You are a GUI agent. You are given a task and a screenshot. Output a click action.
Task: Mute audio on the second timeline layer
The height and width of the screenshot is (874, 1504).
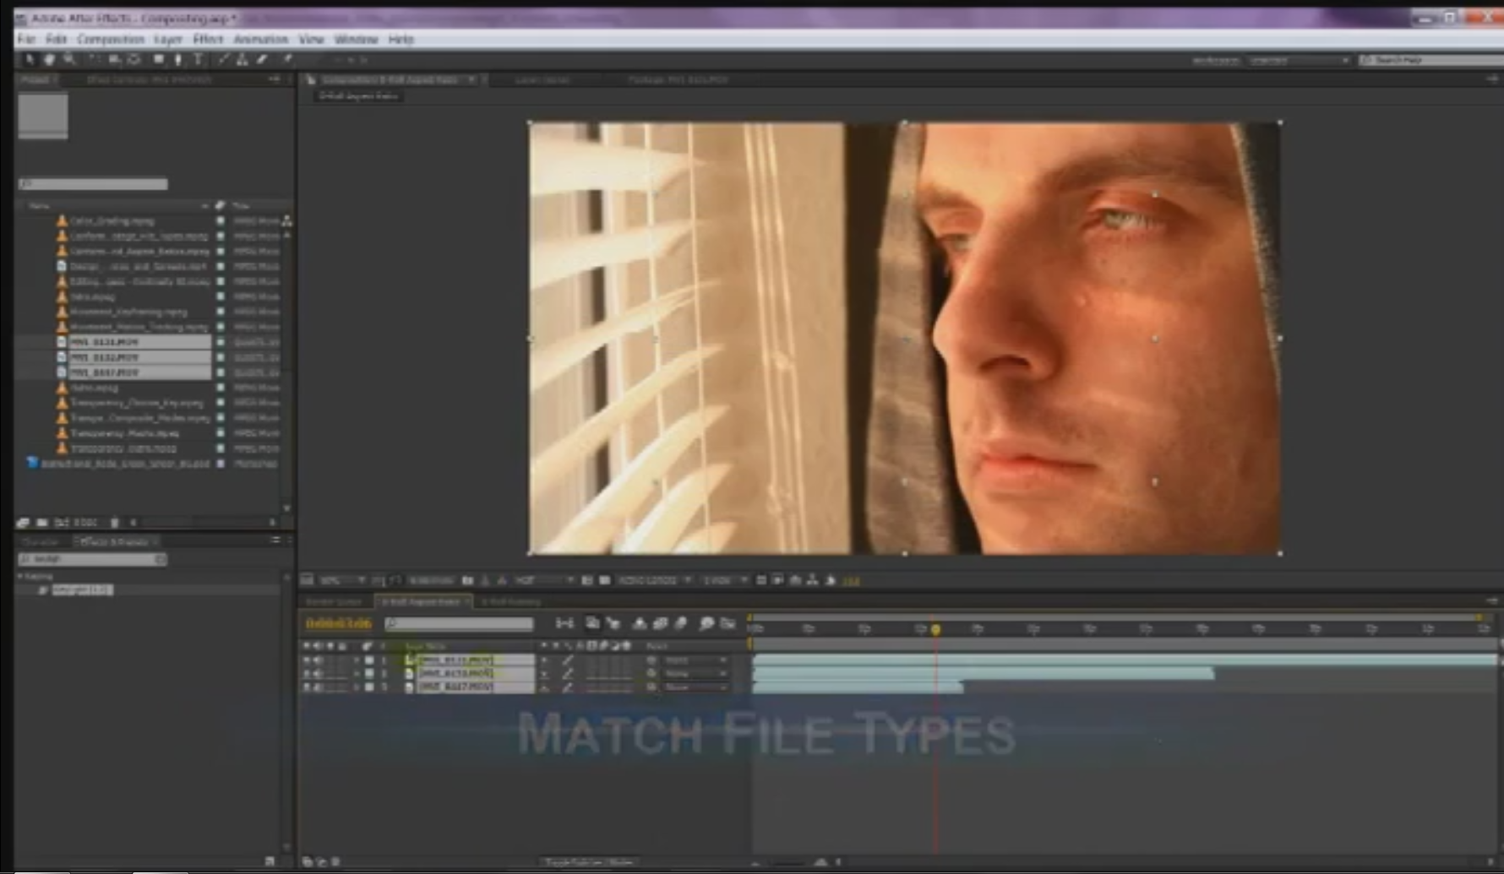316,674
